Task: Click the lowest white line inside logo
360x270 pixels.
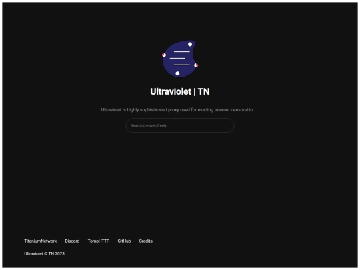Action: tap(182, 65)
